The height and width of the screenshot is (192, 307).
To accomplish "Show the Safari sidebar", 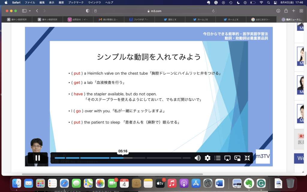I will click(24, 11).
